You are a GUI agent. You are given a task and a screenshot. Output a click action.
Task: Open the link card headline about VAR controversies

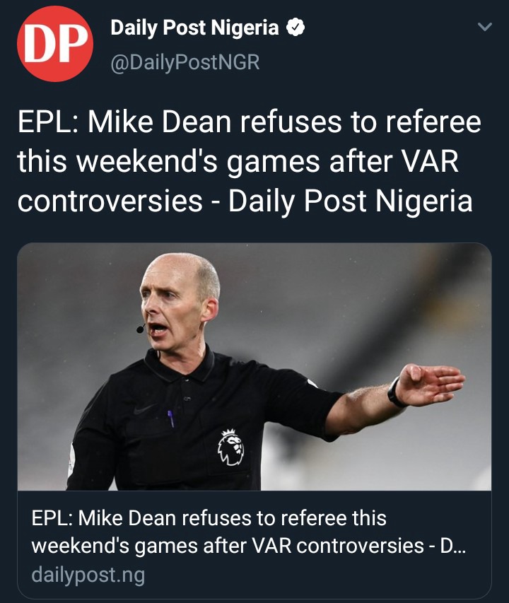pyautogui.click(x=248, y=532)
